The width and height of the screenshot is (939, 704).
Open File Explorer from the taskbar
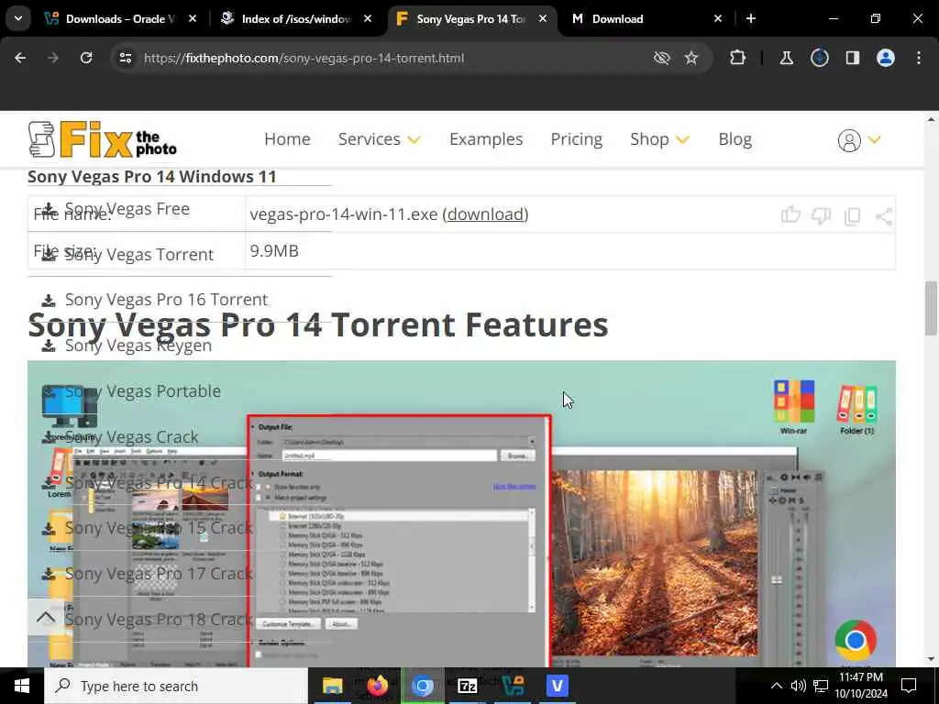point(332,686)
